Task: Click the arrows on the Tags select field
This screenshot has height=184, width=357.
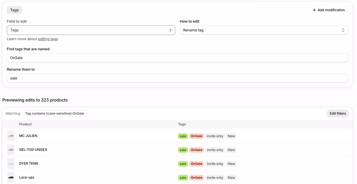Action: 170,30
